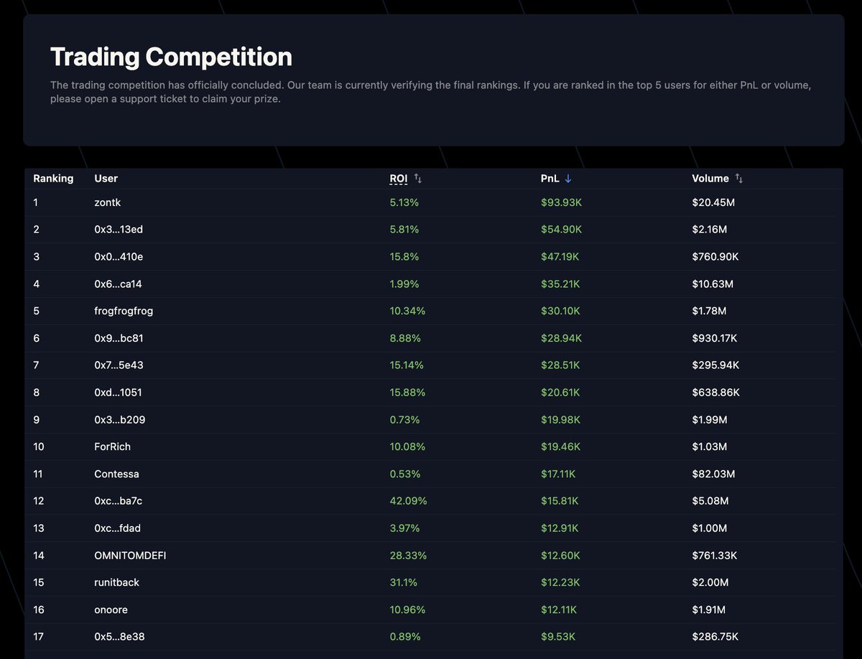Toggle PnL descending sort arrow

(x=568, y=178)
